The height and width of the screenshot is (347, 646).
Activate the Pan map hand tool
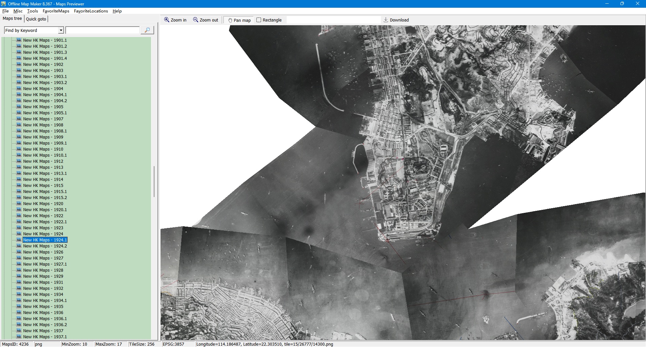pyautogui.click(x=239, y=20)
